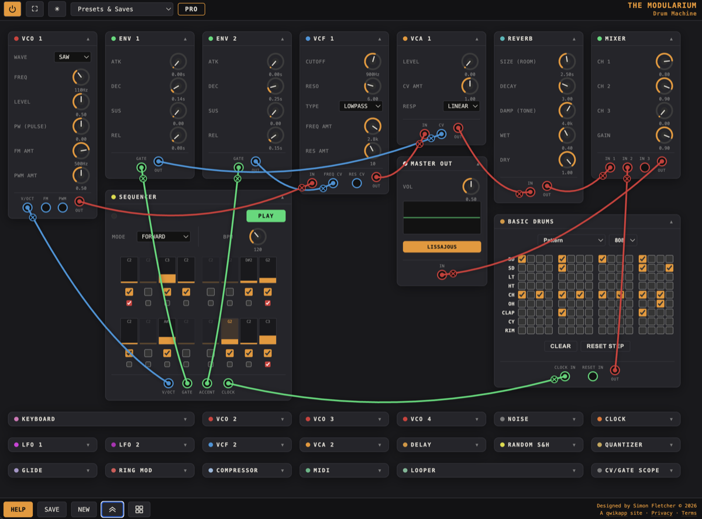Screen dimensions: 702x519
Task: Adjust the CUTOFF knob on VCF 1
Action: pyautogui.click(x=372, y=61)
